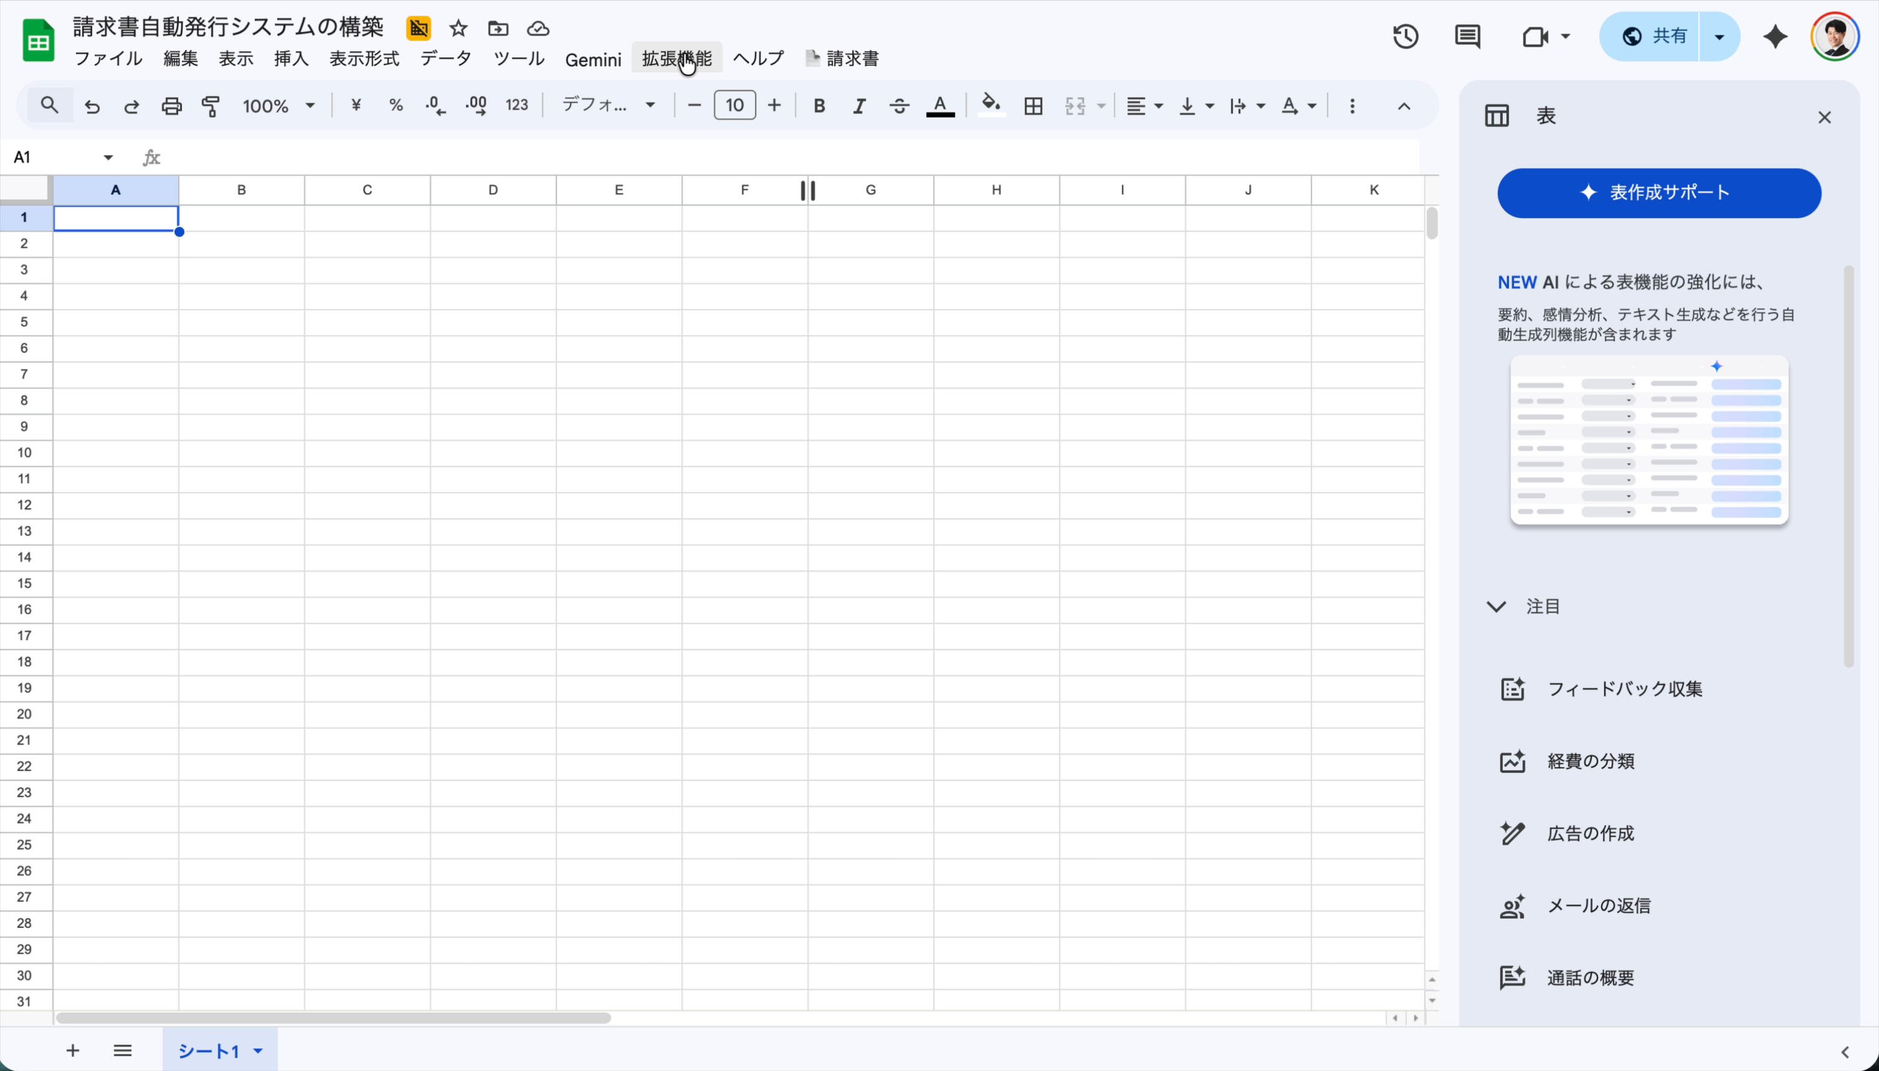Open the 拡張機能 menu
This screenshot has width=1879, height=1071.
pos(677,59)
